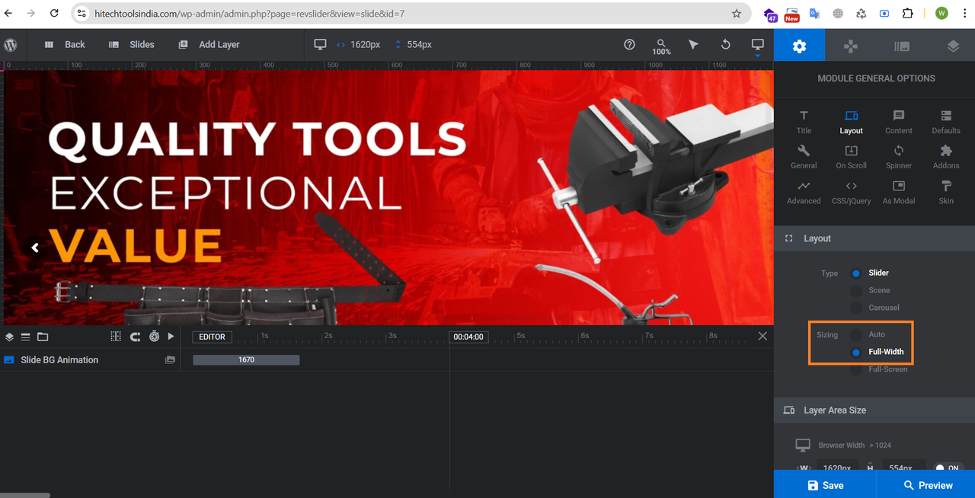The height and width of the screenshot is (498, 975).
Task: Click the Slide BG Animation timeline bar 1670
Action: point(246,359)
